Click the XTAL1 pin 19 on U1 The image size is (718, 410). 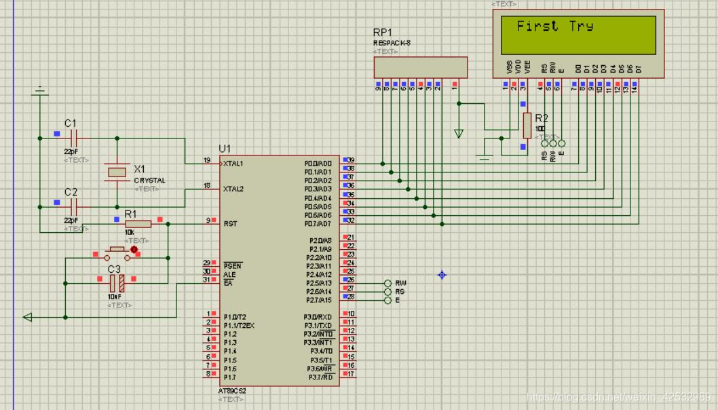[x=212, y=164]
